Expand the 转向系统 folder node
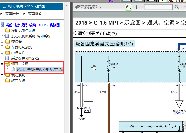 (2, 80)
